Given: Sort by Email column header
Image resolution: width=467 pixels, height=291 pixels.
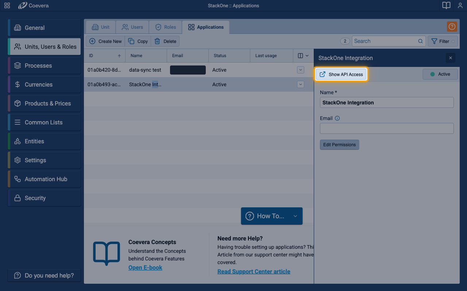Looking at the screenshot, I should click(x=188, y=56).
